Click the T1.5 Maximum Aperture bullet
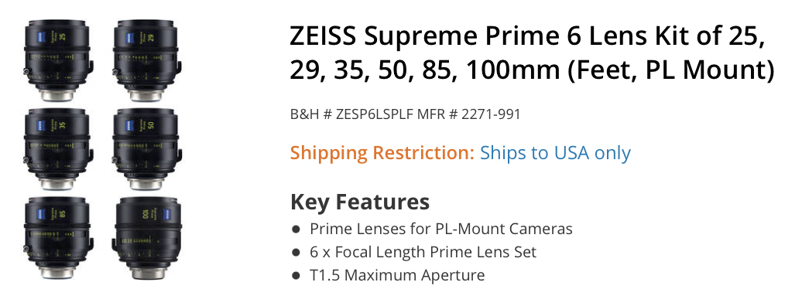This screenshot has height=289, width=802. 397,275
